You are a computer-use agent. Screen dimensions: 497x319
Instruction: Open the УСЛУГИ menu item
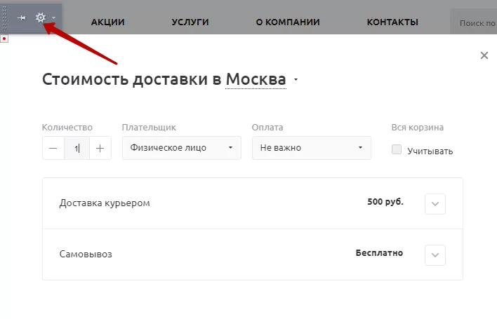click(190, 22)
